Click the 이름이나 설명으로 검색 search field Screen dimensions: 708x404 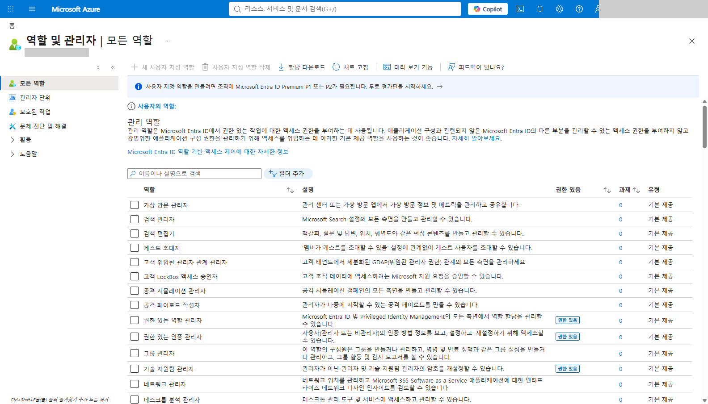pos(194,174)
